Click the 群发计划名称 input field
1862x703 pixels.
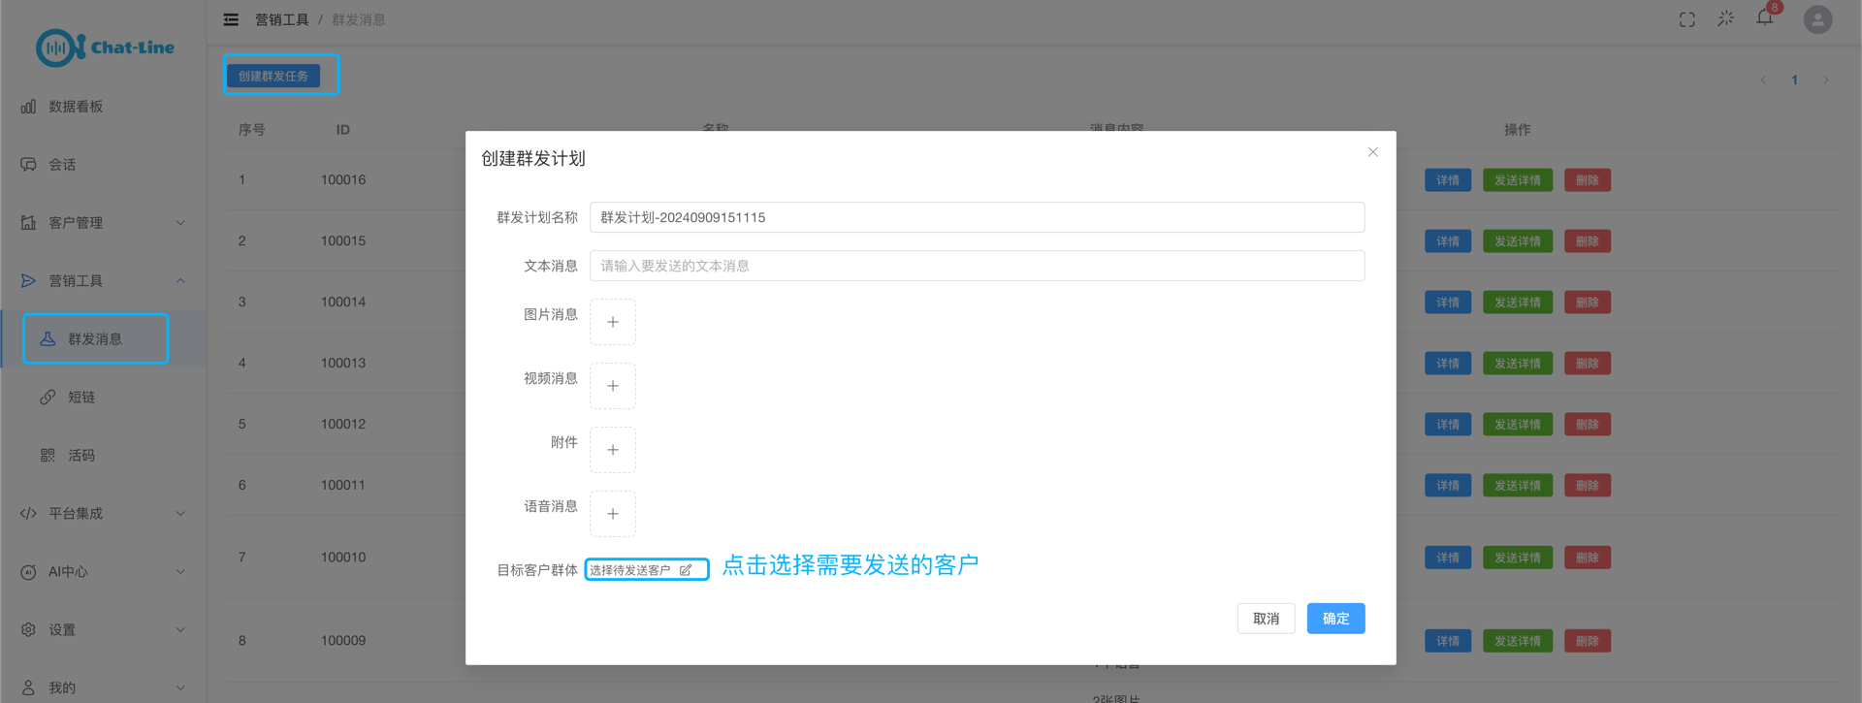[977, 217]
